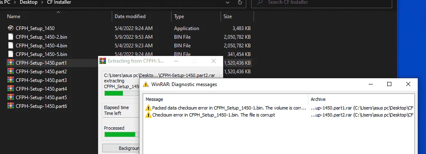The height and width of the screenshot is (154, 426).
Task: Open the address bar history dropdown
Action: tap(228, 2)
